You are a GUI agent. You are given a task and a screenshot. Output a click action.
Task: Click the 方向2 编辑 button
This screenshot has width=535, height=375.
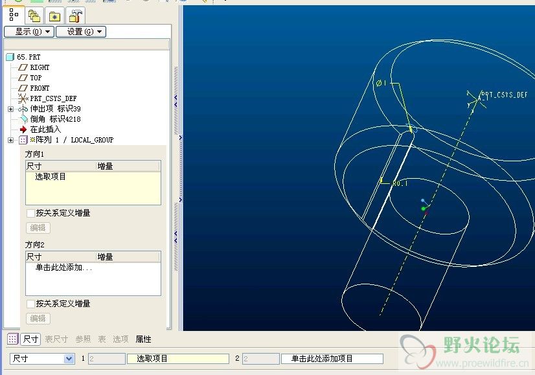(x=38, y=319)
